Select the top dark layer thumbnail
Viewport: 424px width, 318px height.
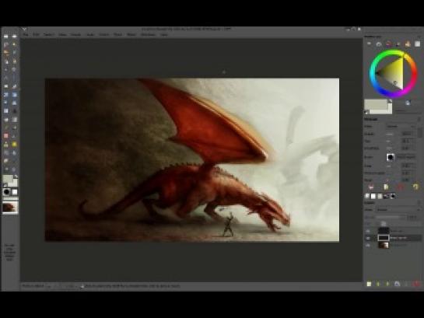coord(384,231)
